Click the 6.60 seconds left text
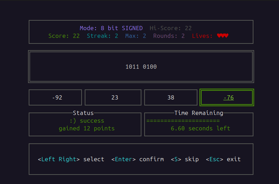This screenshot has width=279, height=184. (200, 128)
